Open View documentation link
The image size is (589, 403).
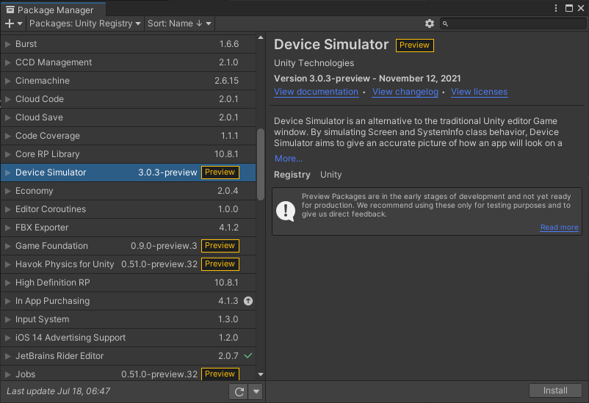tap(316, 92)
